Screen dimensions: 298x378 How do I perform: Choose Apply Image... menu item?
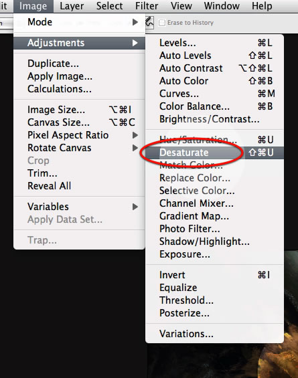(x=79, y=76)
